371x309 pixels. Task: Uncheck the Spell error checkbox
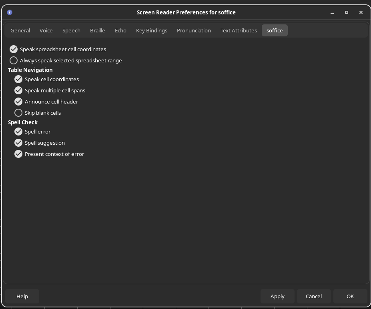pyautogui.click(x=18, y=132)
